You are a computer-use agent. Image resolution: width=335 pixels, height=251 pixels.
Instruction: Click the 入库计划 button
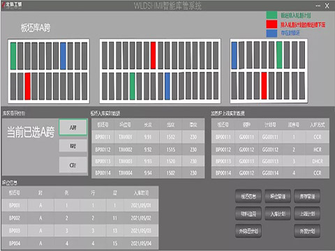coord(278,213)
